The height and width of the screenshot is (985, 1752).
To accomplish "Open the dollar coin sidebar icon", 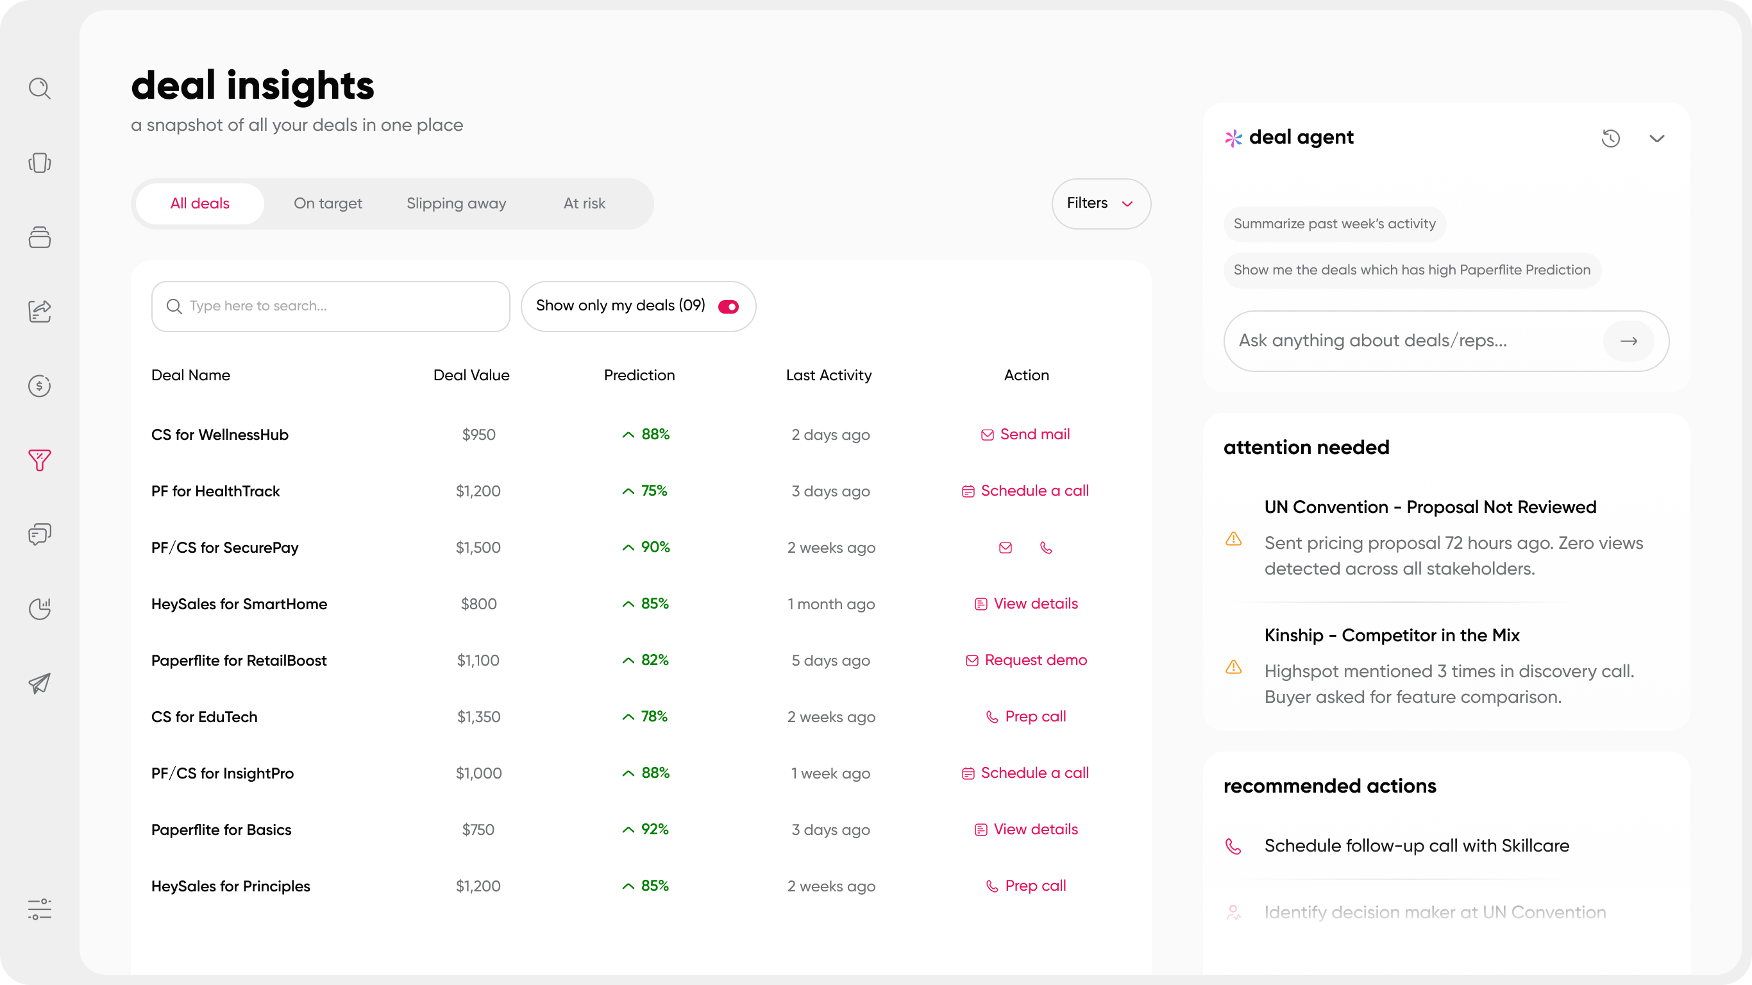I will pyautogui.click(x=40, y=385).
